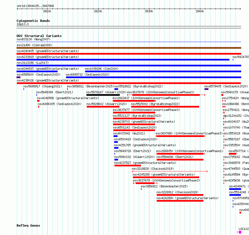
Task: Click the Cytogenetic Bands track title
Action: pos(33,21)
